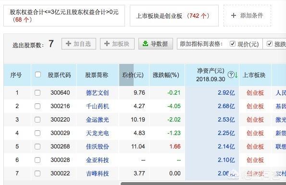The width and height of the screenshot is (286, 185).
Task: Click the 导数据 export button
Action: click(156, 44)
